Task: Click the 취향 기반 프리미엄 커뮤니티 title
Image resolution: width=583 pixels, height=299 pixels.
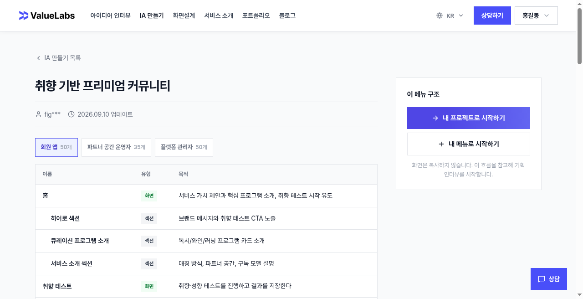Action: pyautogui.click(x=102, y=86)
